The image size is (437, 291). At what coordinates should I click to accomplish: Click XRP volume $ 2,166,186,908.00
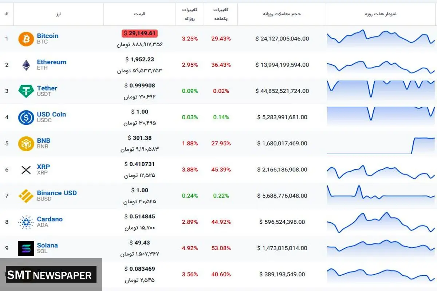[x=282, y=170]
